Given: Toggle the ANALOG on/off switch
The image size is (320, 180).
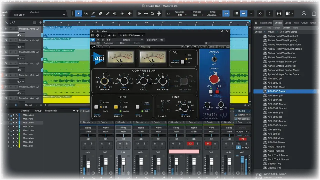Looking at the screenshot, I should pos(214,59).
